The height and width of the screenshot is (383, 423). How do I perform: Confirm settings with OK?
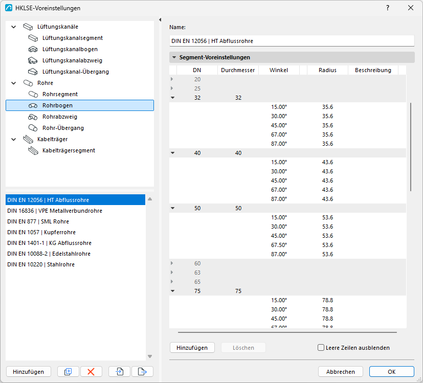391,372
